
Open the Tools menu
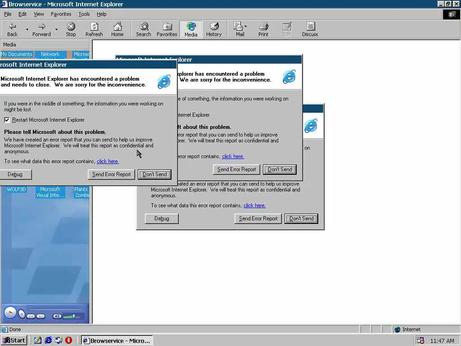(84, 14)
